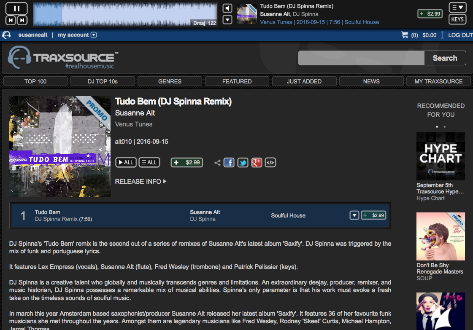Skip to next track in player
Screen dimensions: 473x330
tap(22, 21)
